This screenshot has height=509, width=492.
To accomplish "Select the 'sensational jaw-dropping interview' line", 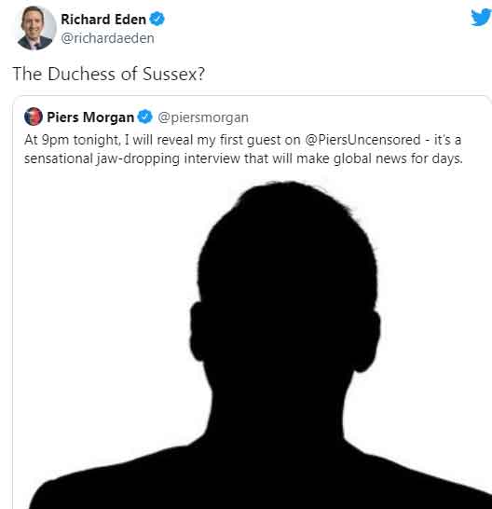I will 243,158.
